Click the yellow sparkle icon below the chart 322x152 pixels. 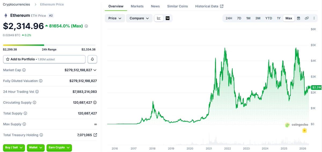(x=305, y=131)
